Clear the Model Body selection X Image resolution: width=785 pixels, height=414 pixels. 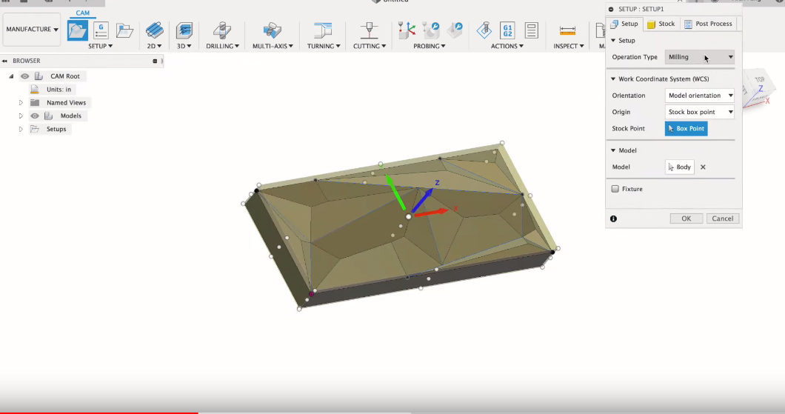703,167
